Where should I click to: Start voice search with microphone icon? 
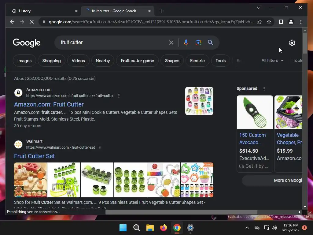[186, 42]
